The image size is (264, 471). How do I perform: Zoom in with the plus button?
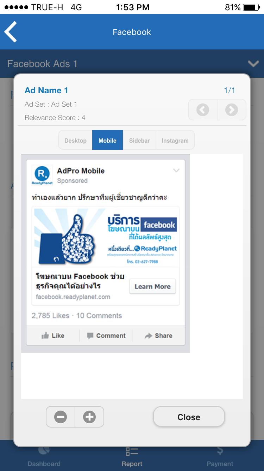pos(89,417)
